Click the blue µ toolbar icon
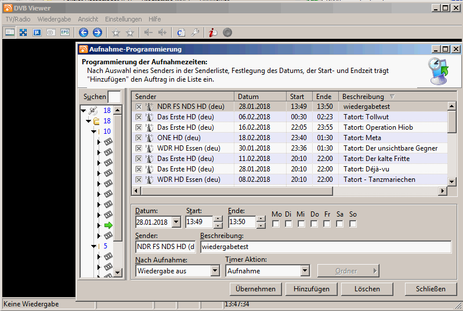Image resolution: width=463 pixels, height=311 pixels. 37,32
